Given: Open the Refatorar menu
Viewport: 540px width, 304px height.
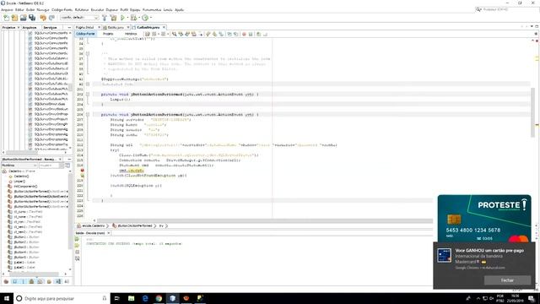Looking at the screenshot, I should (82, 9).
